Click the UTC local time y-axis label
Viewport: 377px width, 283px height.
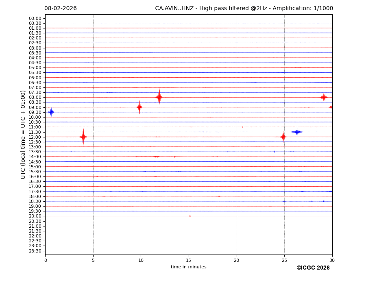(23, 134)
